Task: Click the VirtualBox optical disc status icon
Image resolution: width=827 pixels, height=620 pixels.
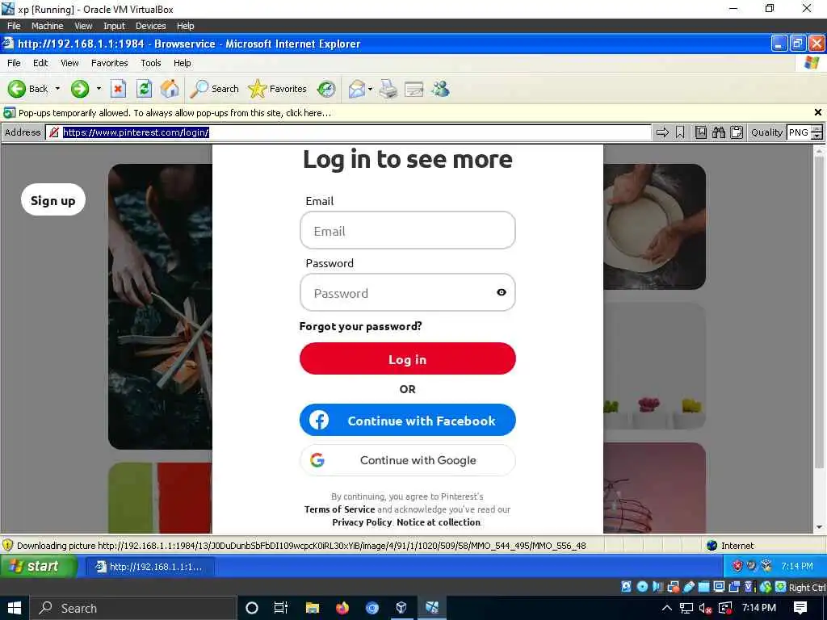Action: (642, 587)
